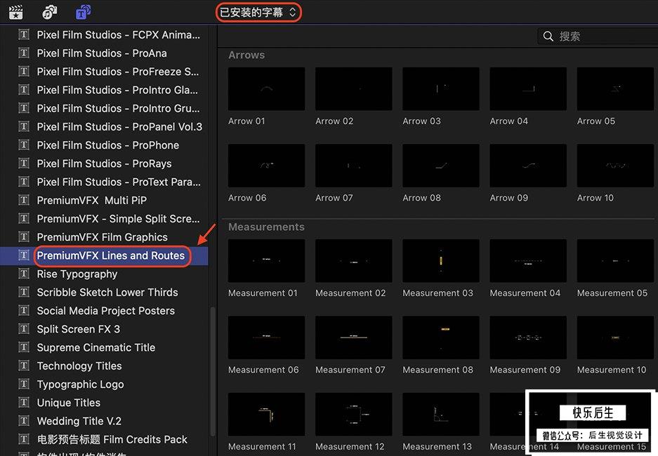Click the title icon beside PremiumVFX Film Graphics
The width and height of the screenshot is (658, 456).
coord(24,237)
